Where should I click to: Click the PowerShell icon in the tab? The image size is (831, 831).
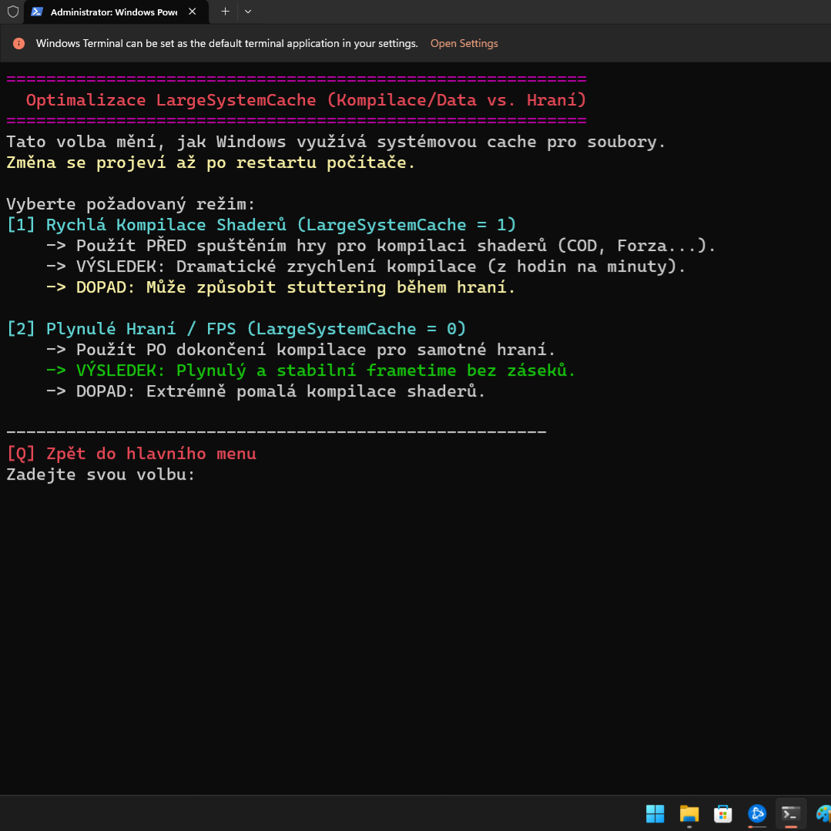(x=37, y=12)
